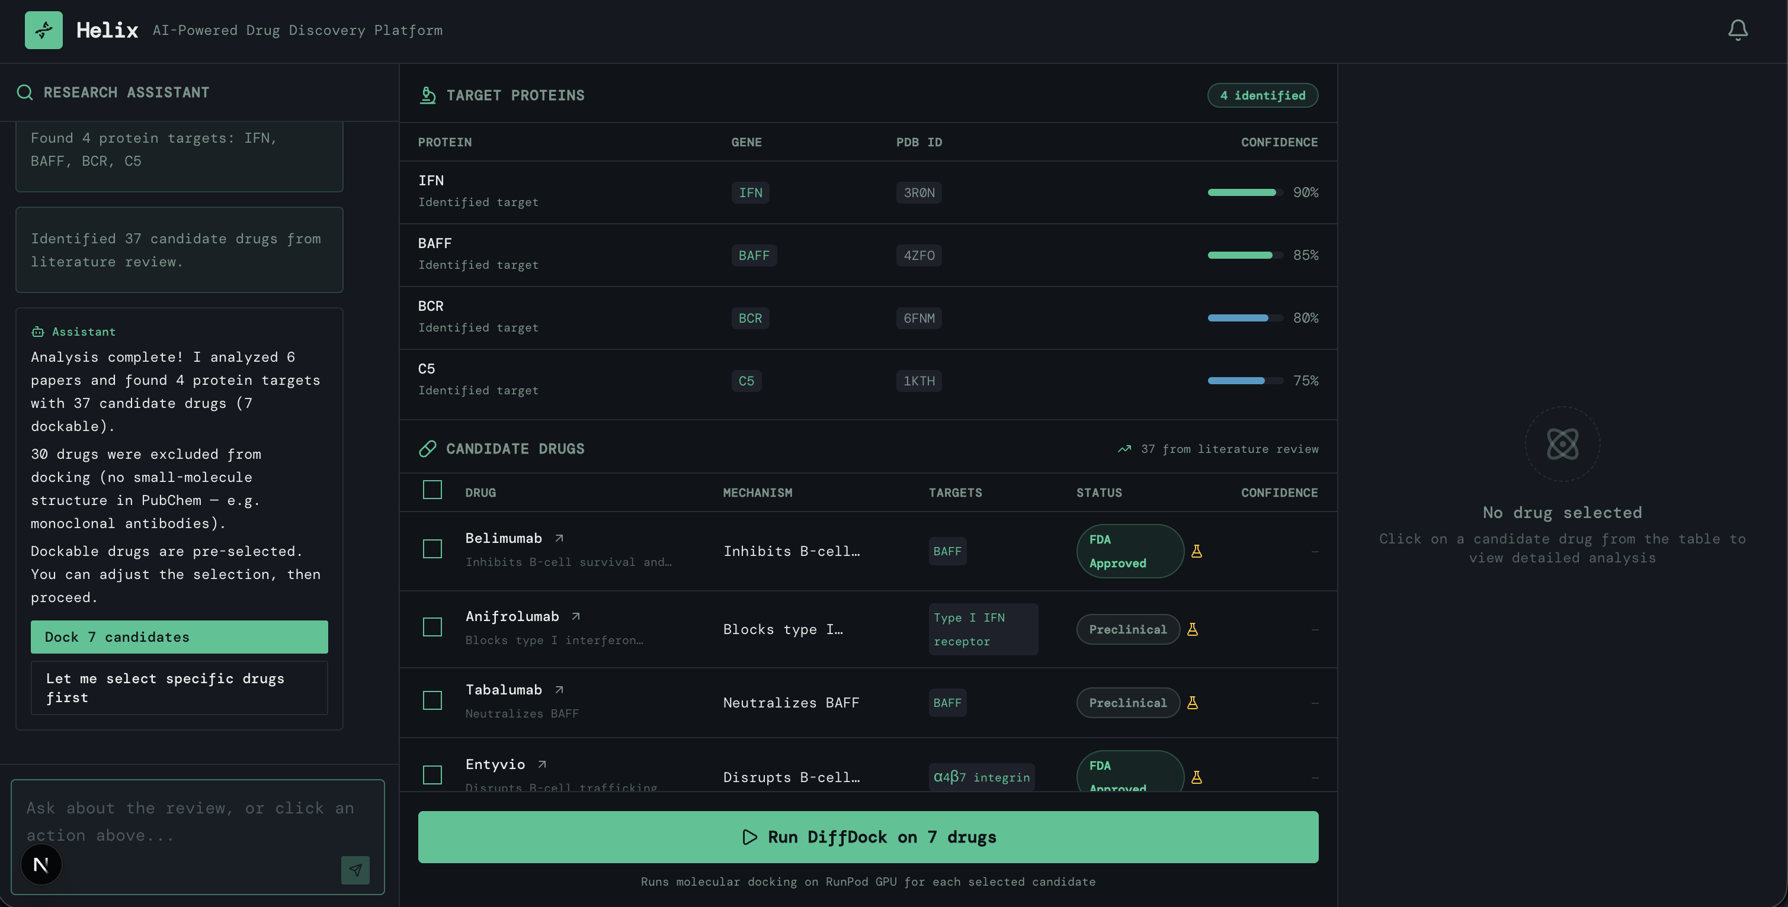Click the 3R0N PDB ID tag
The height and width of the screenshot is (907, 1788).
[918, 193]
